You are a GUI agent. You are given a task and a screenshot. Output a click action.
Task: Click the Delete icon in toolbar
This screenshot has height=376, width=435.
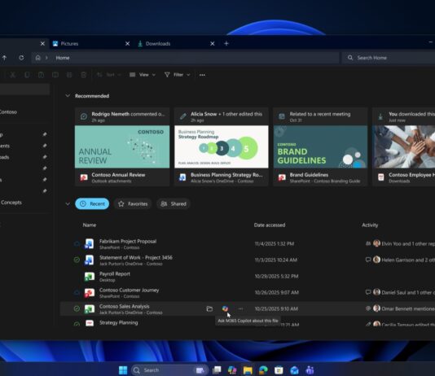(x=84, y=75)
